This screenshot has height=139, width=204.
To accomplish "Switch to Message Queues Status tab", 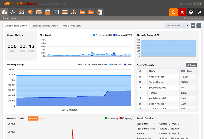I will [45, 26].
